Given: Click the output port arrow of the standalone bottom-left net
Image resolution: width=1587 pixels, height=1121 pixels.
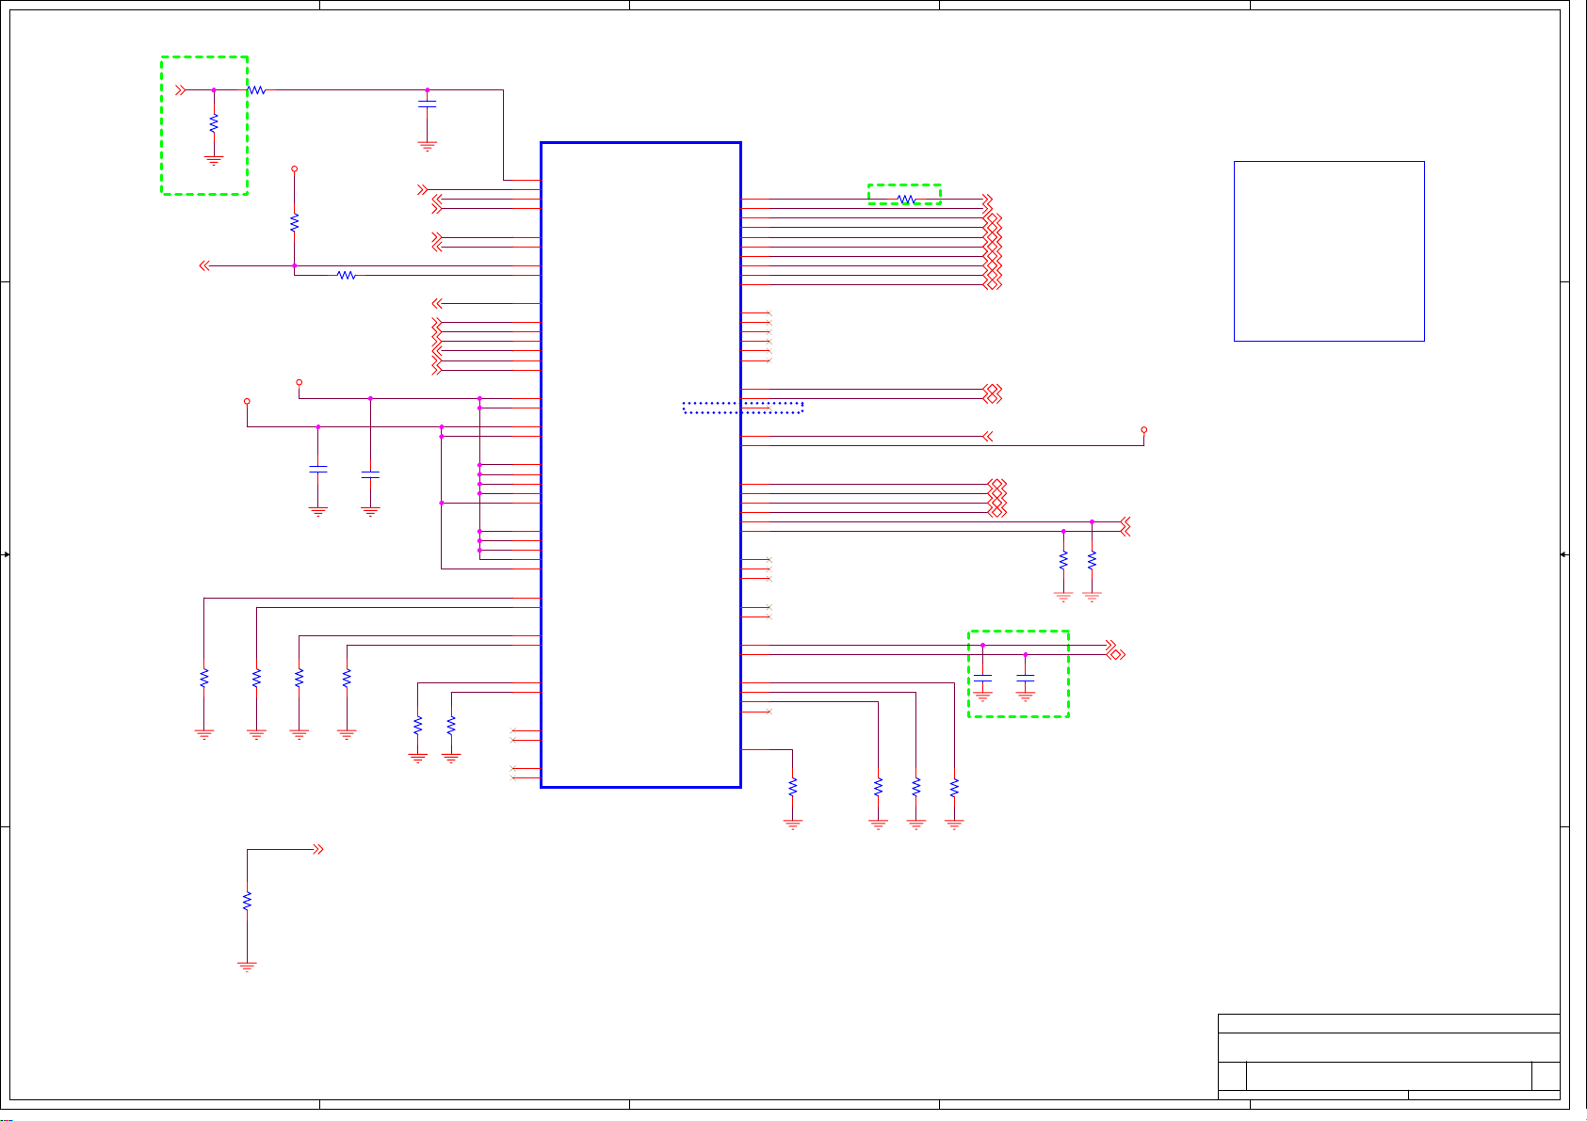Looking at the screenshot, I should pos(317,850).
